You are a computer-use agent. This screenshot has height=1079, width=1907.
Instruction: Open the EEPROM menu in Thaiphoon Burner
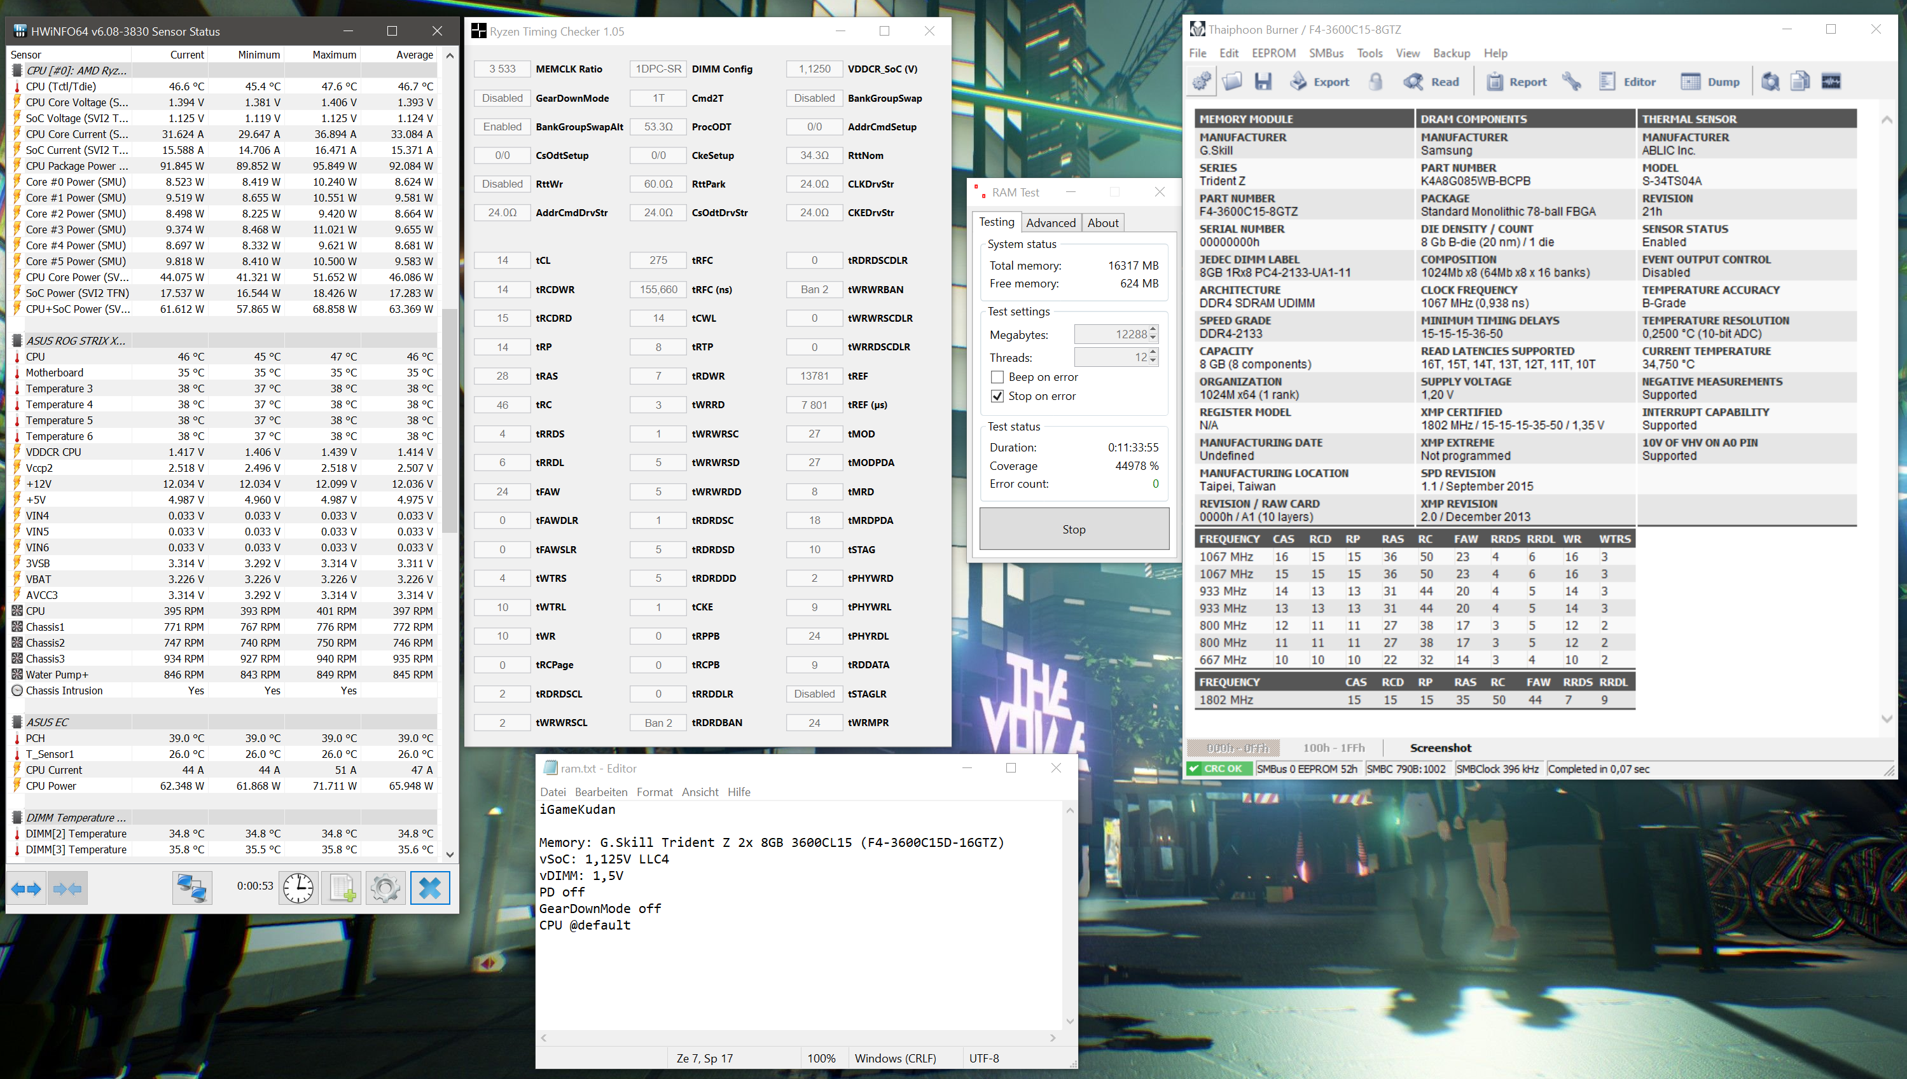pyautogui.click(x=1273, y=53)
